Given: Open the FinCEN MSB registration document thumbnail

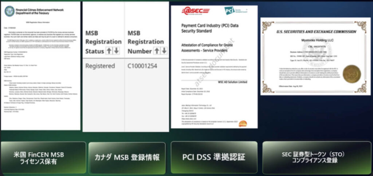Looking at the screenshot, I should 41,66.
